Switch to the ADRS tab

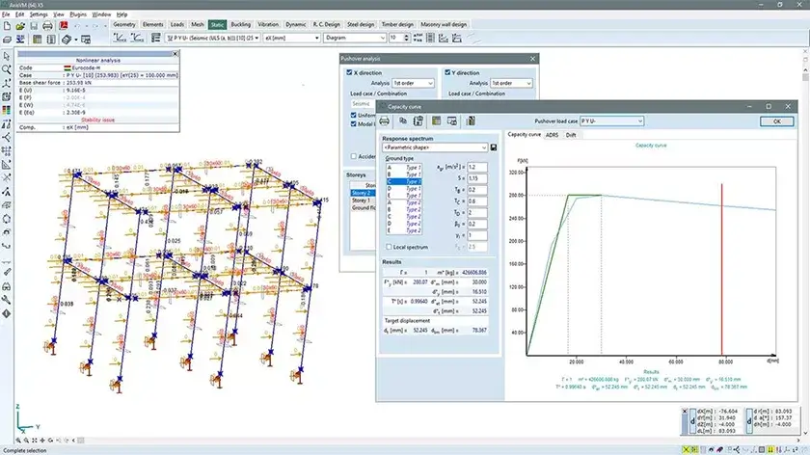(x=552, y=135)
